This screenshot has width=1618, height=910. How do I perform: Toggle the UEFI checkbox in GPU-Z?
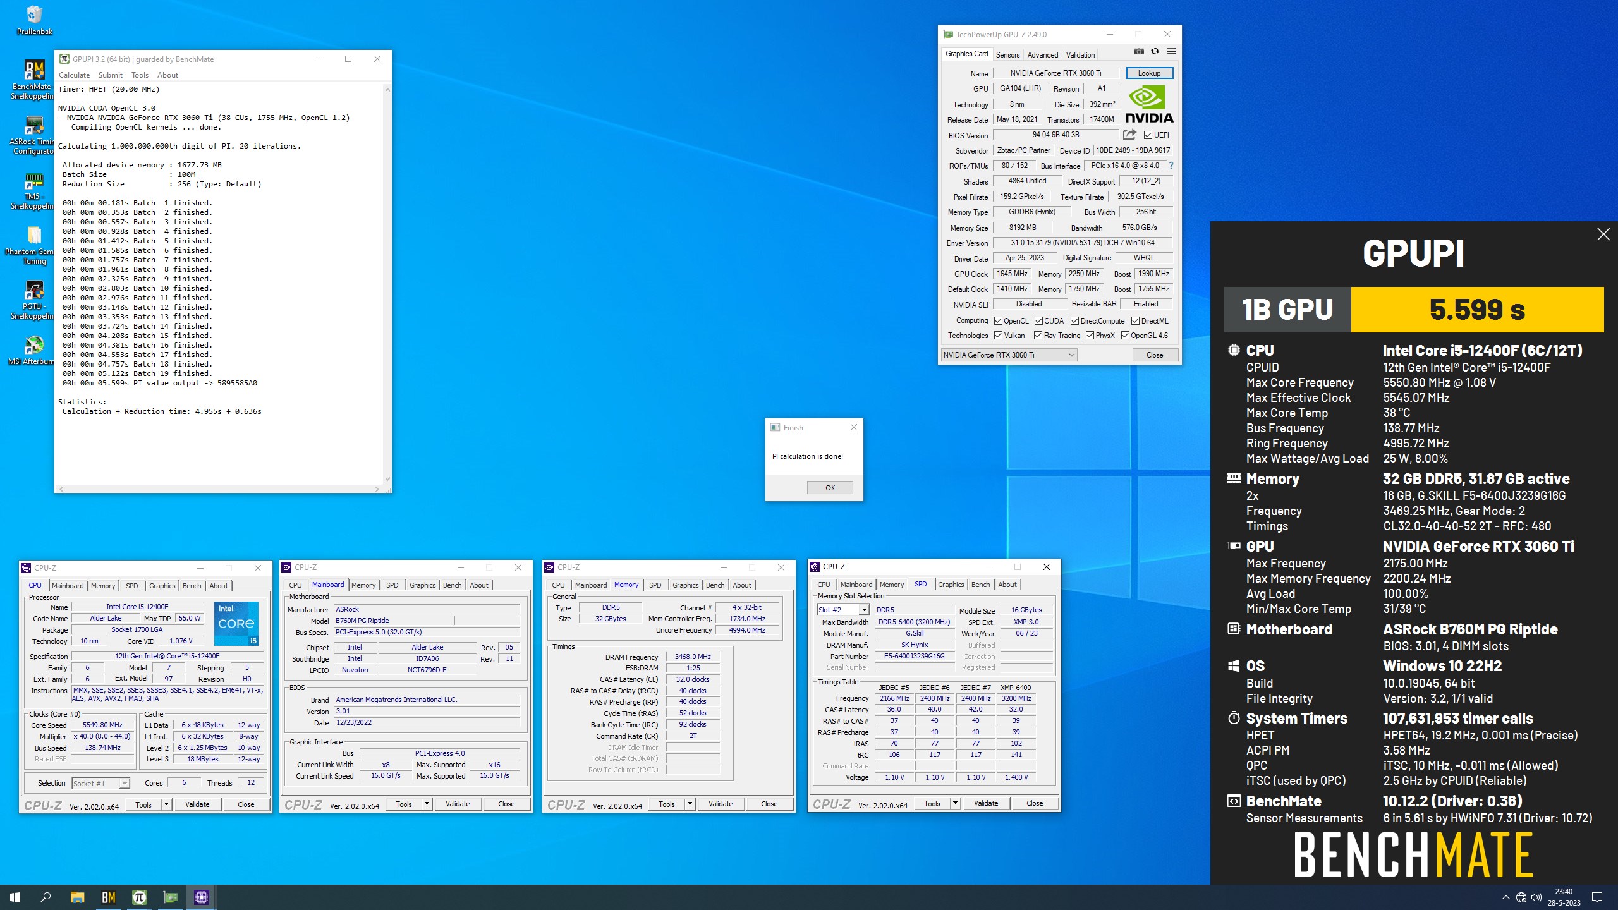1148,135
